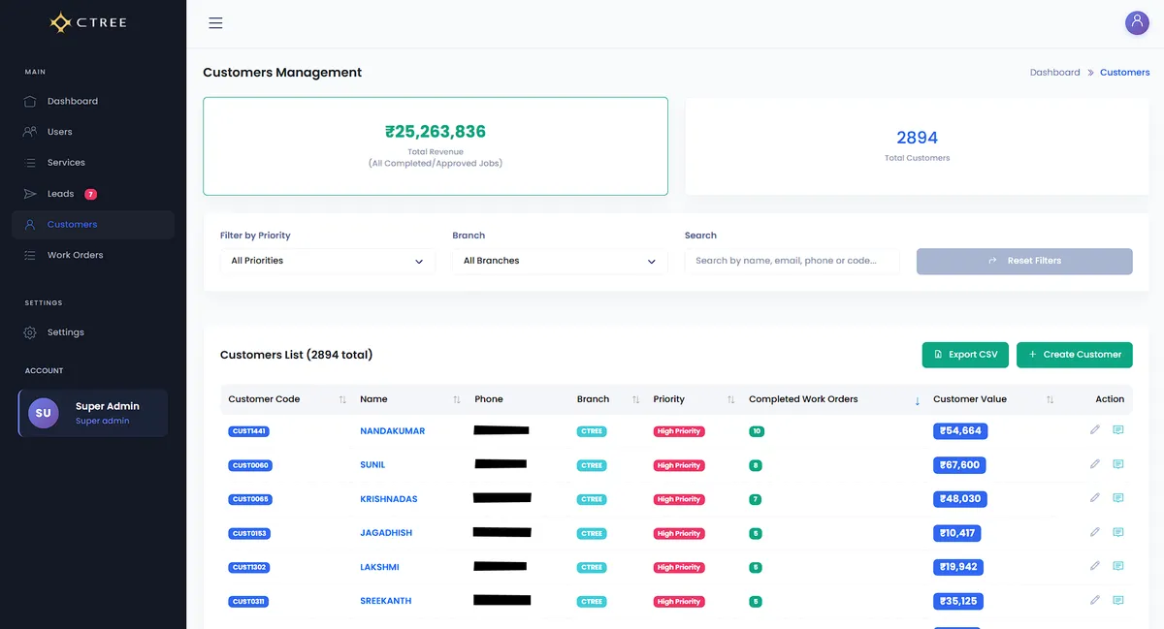The image size is (1164, 629).
Task: Edit the SREEKANTH customer with the pencil icon
Action: coord(1095,600)
